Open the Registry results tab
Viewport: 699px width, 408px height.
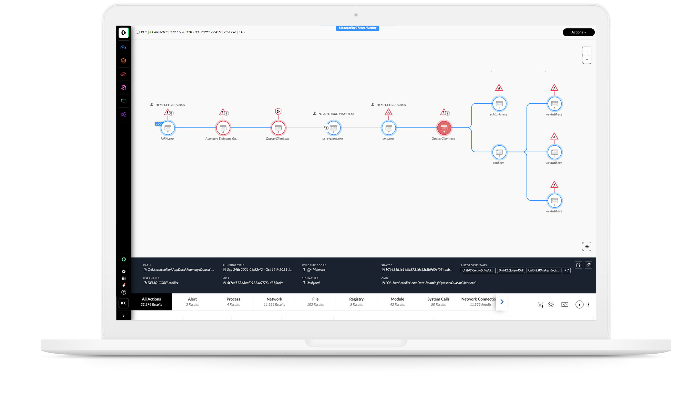click(356, 302)
